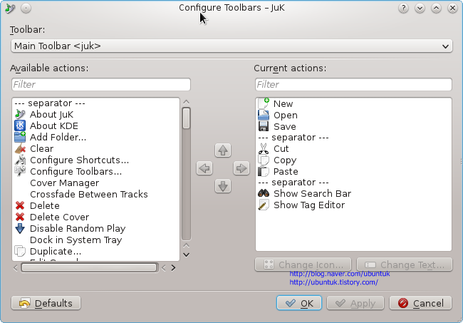Select Crossfade Between Tracks action

(x=89, y=194)
